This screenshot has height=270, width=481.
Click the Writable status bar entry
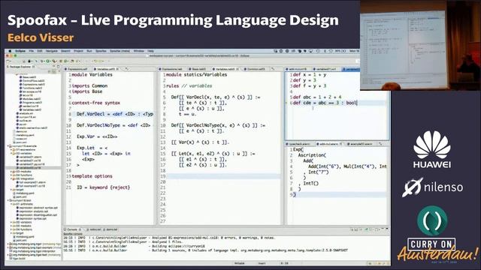[x=240, y=263]
